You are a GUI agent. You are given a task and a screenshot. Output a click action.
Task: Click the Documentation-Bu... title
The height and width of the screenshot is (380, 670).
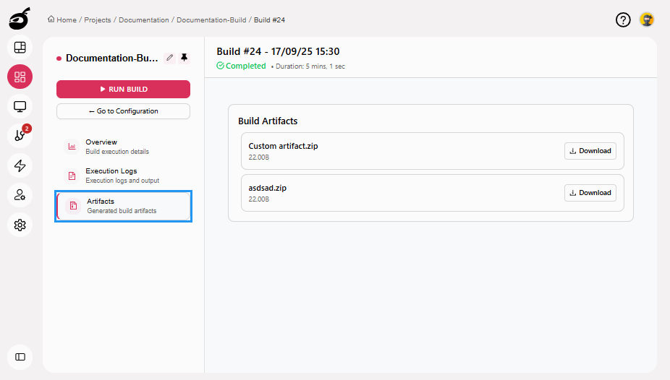[x=112, y=58]
